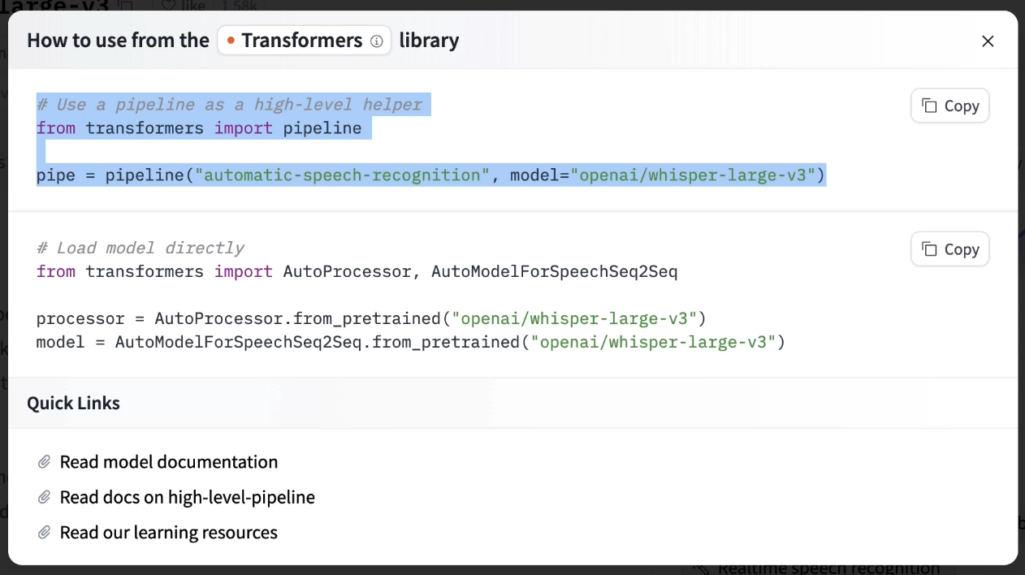This screenshot has height=575, width=1025.
Task: Click paperclip icon beside Read model documentation
Action: (45, 462)
